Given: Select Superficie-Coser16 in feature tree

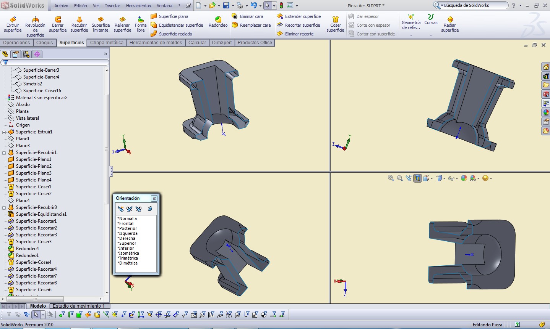Looking at the screenshot, I should [x=42, y=91].
